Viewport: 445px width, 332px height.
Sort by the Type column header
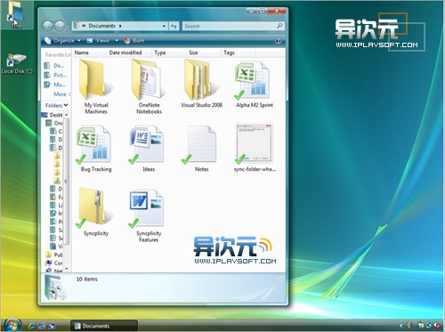168,53
